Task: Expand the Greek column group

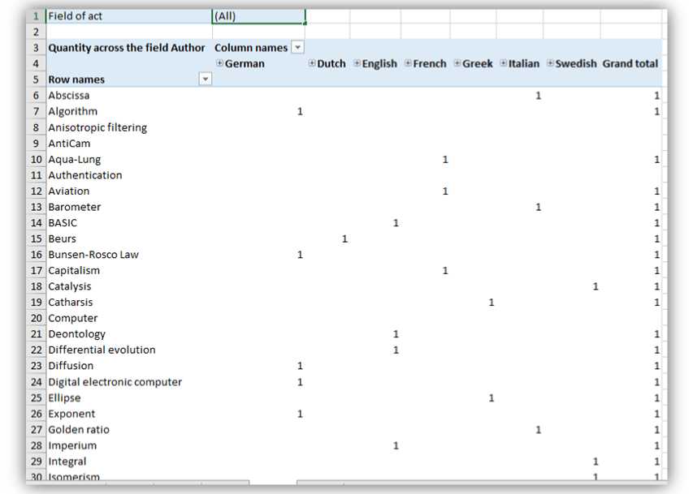Action: 457,63
